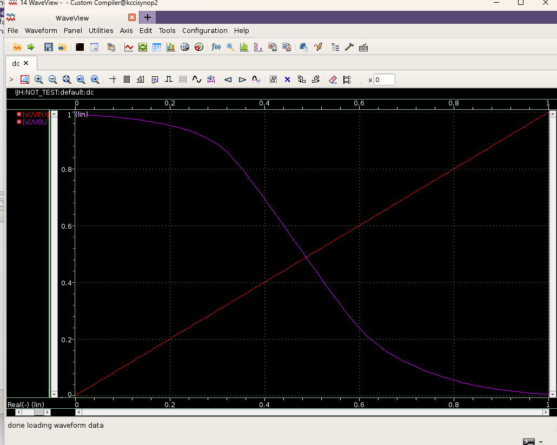Click the blue table grid icon

pos(157,47)
